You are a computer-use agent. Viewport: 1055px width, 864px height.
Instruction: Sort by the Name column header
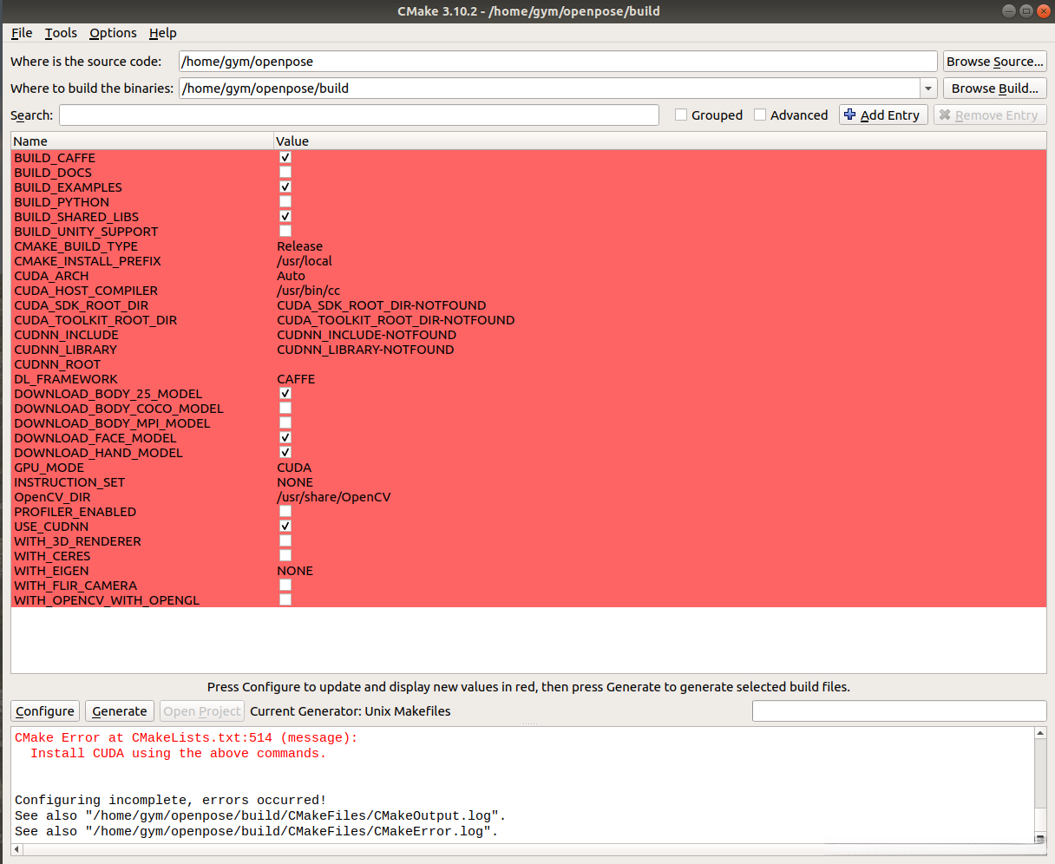142,141
